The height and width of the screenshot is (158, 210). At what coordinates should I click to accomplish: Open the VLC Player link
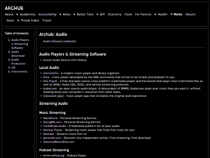[50, 81]
